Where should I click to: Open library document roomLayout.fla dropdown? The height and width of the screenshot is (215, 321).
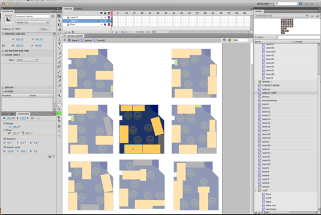(282, 16)
